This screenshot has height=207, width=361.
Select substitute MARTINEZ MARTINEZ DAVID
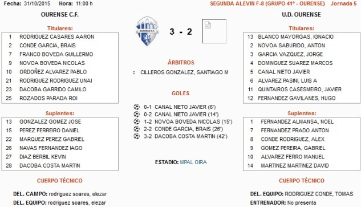pos(295,165)
